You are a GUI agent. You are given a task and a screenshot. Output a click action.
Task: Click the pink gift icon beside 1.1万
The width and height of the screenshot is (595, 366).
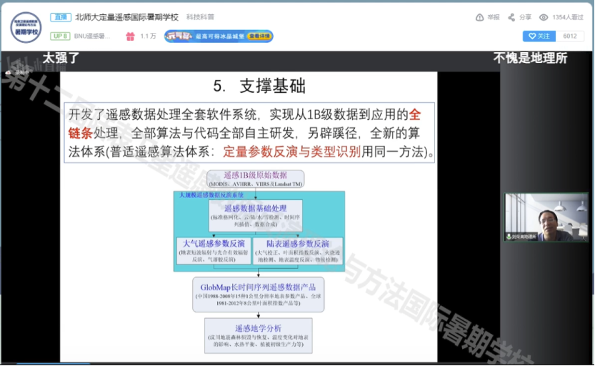coord(130,36)
